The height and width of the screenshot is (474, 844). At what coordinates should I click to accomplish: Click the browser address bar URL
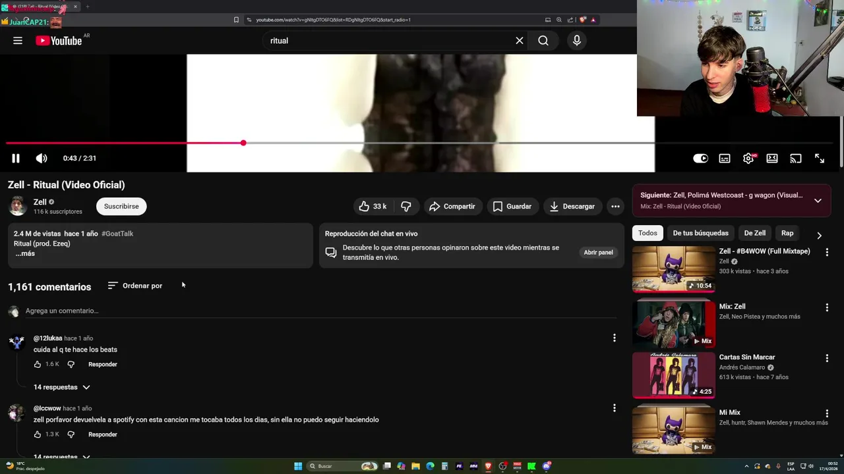point(333,20)
